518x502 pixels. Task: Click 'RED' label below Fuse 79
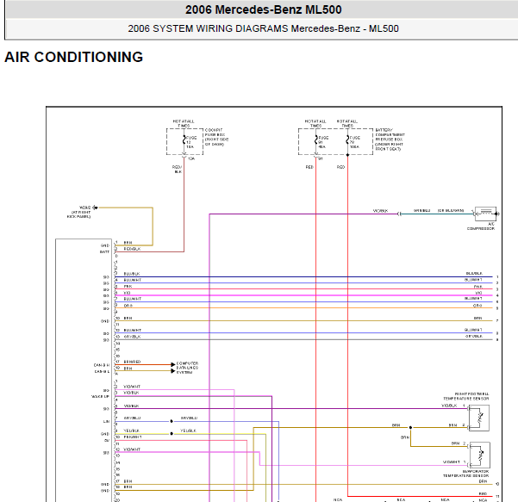coord(340,167)
